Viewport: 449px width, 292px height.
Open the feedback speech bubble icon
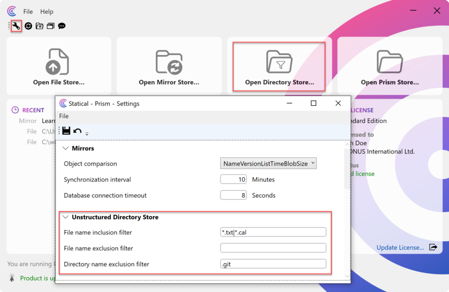pyautogui.click(x=61, y=26)
